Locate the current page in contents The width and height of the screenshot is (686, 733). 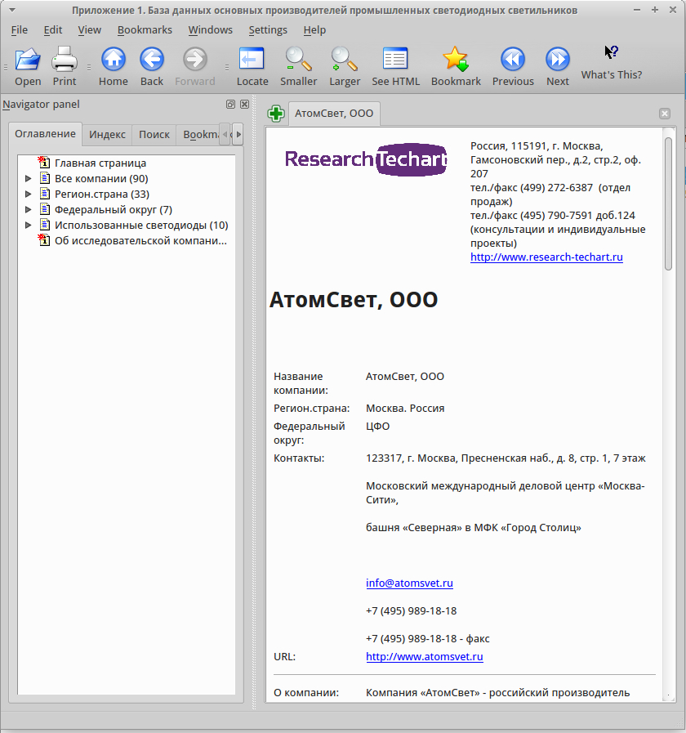(252, 66)
